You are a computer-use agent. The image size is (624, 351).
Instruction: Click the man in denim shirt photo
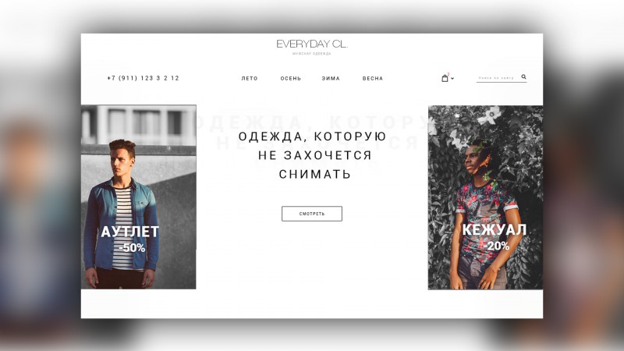[x=139, y=197]
